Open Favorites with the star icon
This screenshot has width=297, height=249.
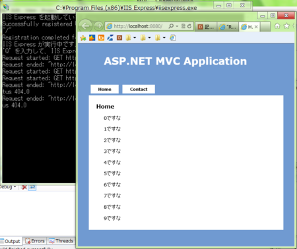click(286, 26)
